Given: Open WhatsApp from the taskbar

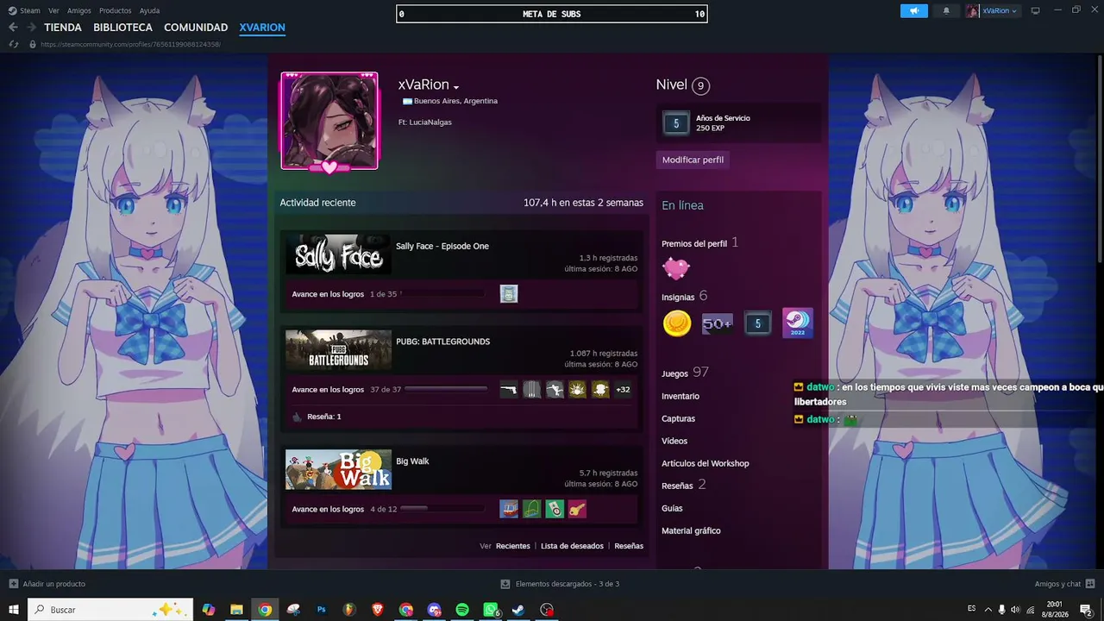Looking at the screenshot, I should [491, 610].
